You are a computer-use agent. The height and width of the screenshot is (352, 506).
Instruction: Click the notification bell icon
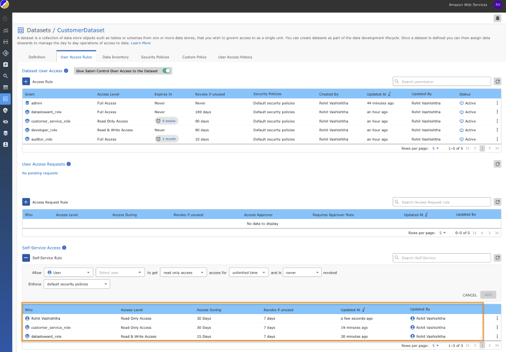(497, 19)
